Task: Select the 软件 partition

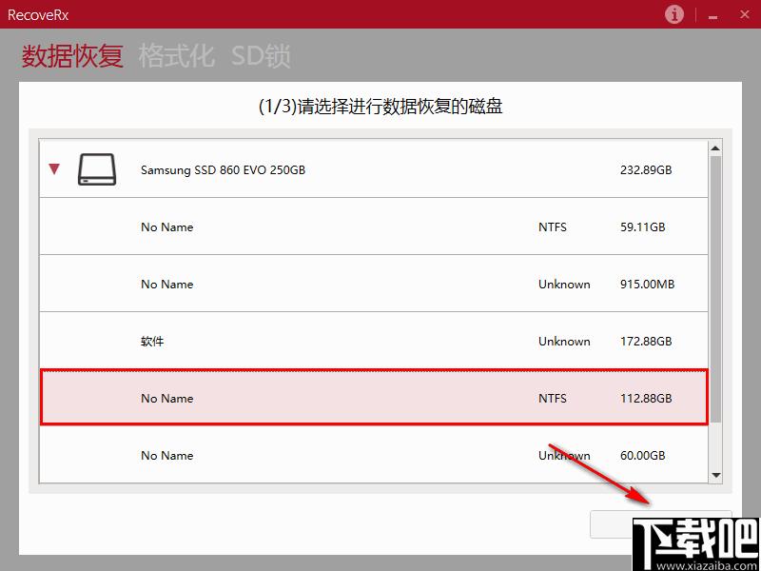Action: coord(374,341)
